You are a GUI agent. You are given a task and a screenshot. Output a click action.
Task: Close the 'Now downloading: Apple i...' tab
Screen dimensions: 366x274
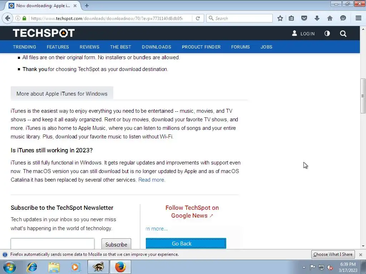[75, 6]
